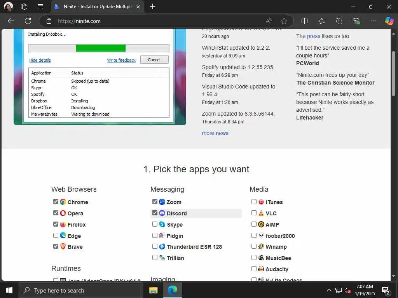Open Read aloud icon in address bar

point(269,21)
